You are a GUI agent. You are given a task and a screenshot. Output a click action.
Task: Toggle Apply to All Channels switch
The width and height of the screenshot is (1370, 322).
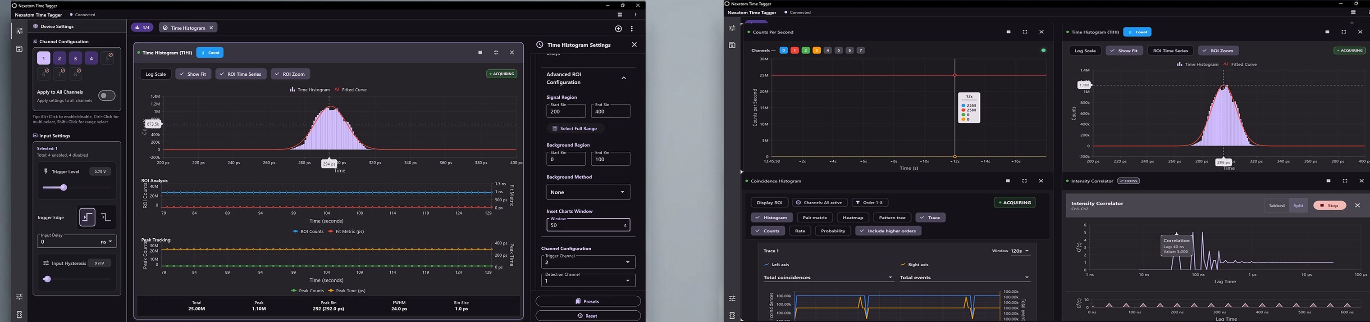[106, 95]
